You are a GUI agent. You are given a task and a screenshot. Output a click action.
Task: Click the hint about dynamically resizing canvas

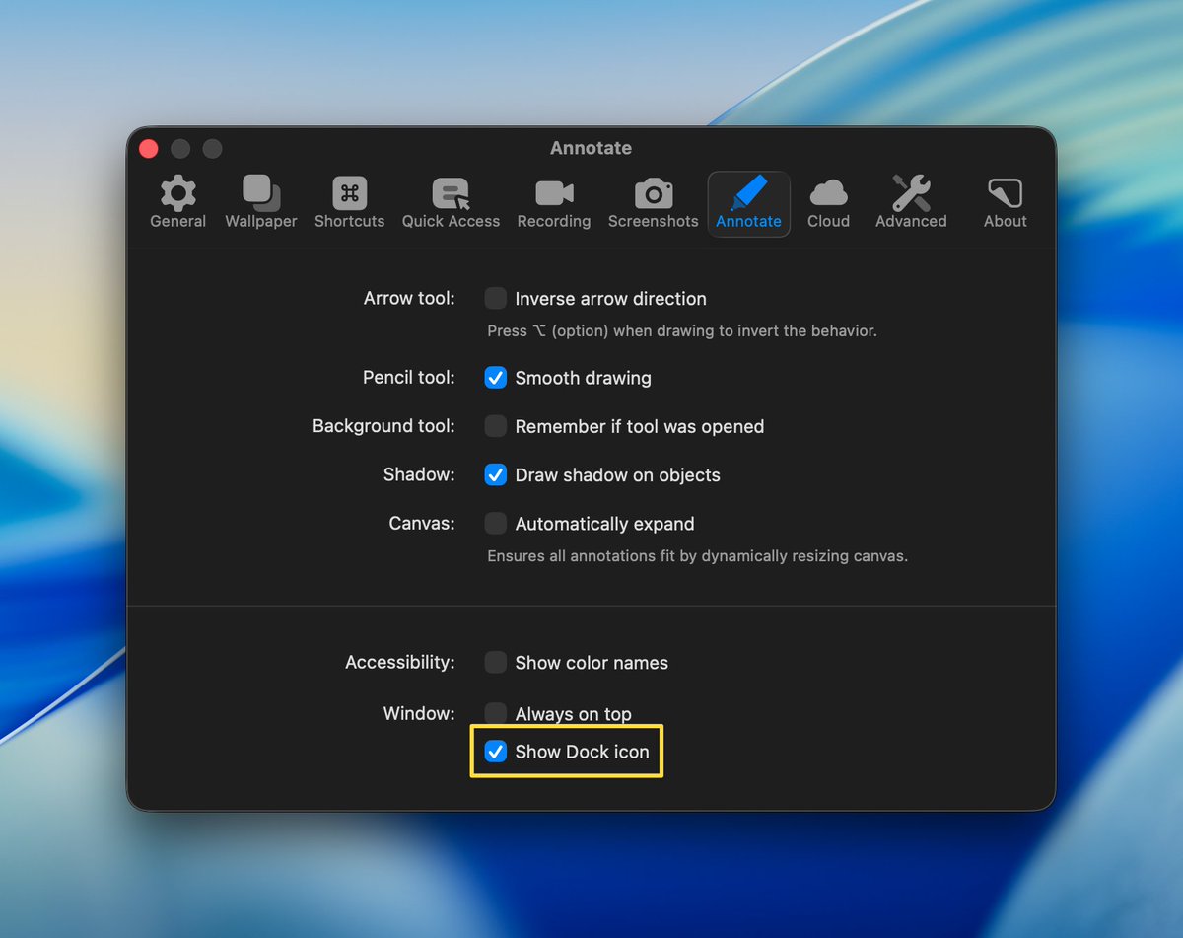pyautogui.click(x=698, y=556)
